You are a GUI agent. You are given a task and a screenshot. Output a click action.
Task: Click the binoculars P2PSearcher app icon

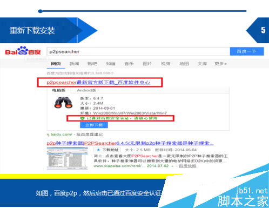pyautogui.click(x=63, y=103)
